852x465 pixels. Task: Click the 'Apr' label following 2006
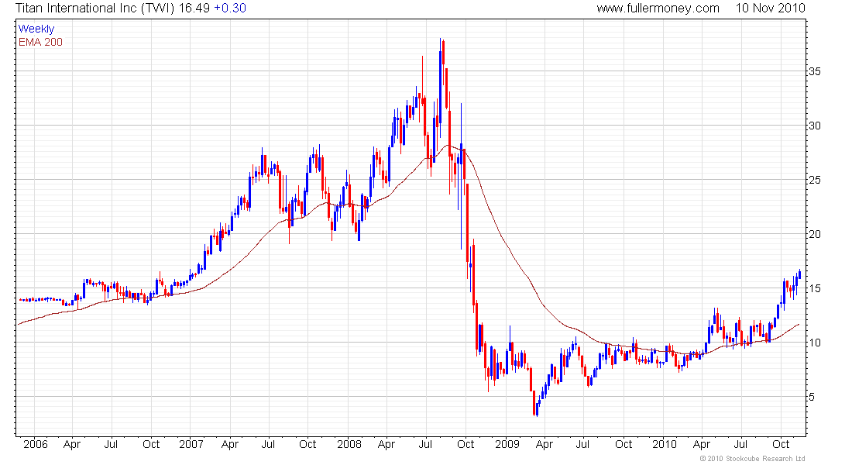click(72, 444)
